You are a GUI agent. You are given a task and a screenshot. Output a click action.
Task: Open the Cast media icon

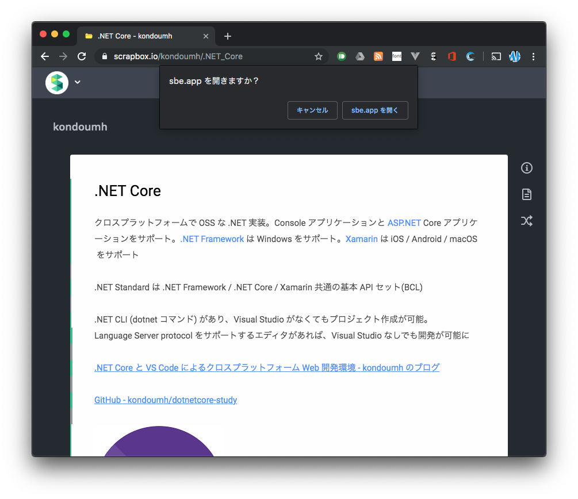coord(496,56)
